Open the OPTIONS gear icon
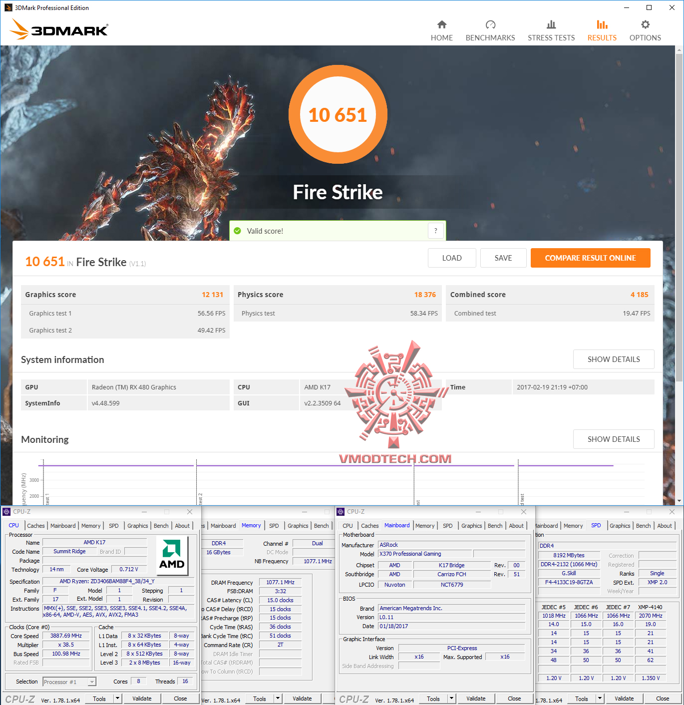This screenshot has width=684, height=705. click(645, 24)
